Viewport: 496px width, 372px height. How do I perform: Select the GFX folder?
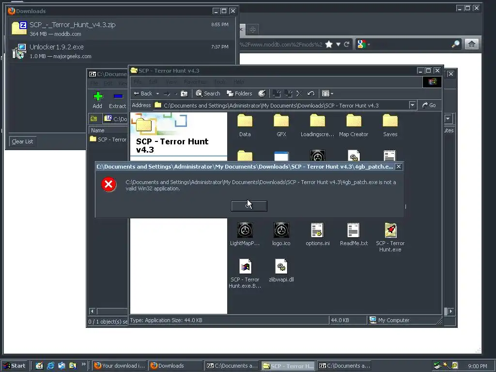click(281, 125)
